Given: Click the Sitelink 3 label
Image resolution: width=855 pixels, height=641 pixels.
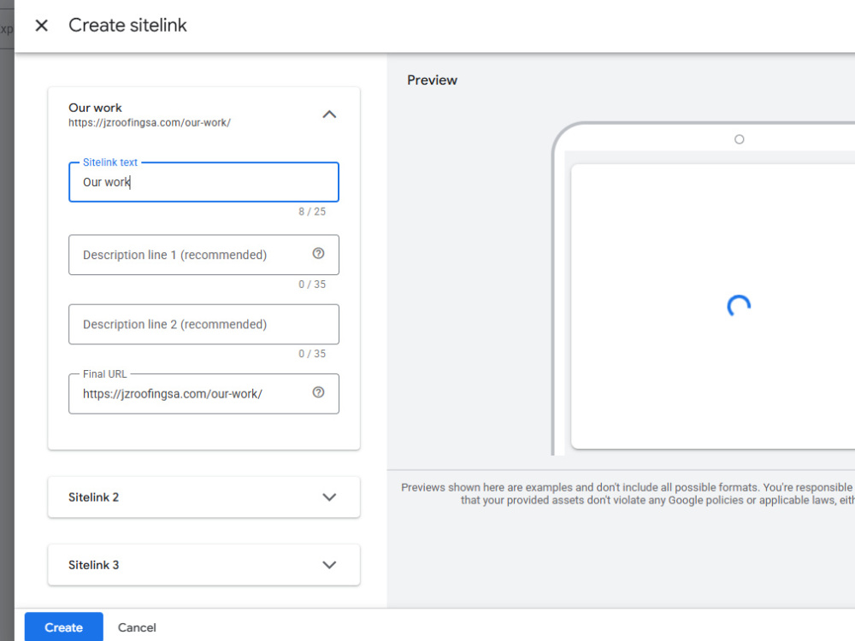Looking at the screenshot, I should point(93,565).
